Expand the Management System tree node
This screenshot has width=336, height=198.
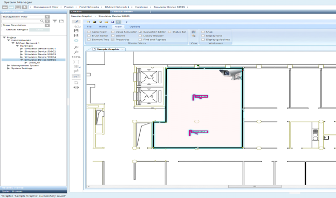[x=9, y=65]
